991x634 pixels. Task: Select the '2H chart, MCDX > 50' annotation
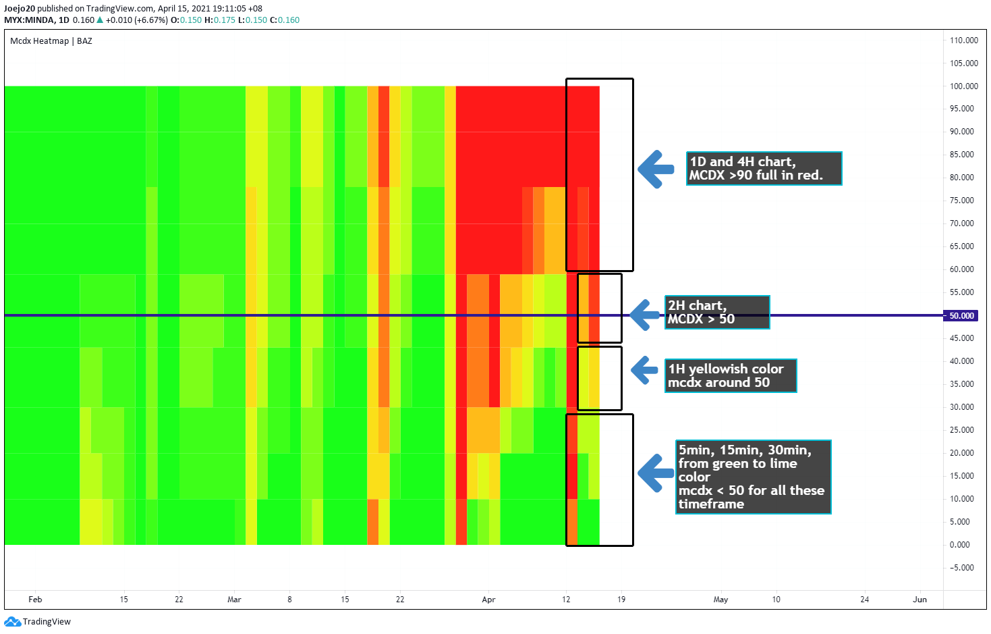coord(717,312)
